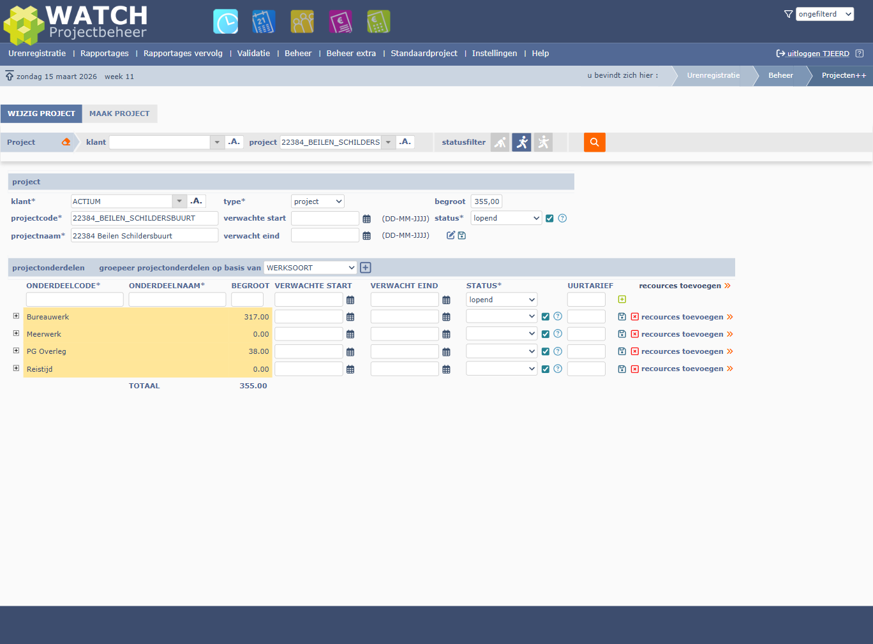Click the uitloggen TJEERD link
Screen dimensions: 873x644
pos(817,54)
